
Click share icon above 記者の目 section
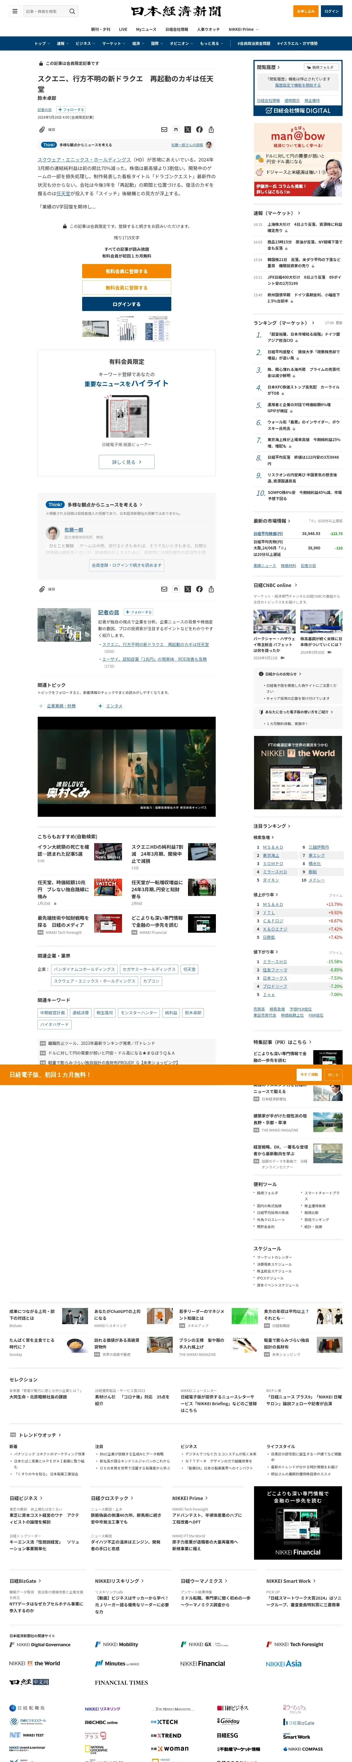click(211, 589)
